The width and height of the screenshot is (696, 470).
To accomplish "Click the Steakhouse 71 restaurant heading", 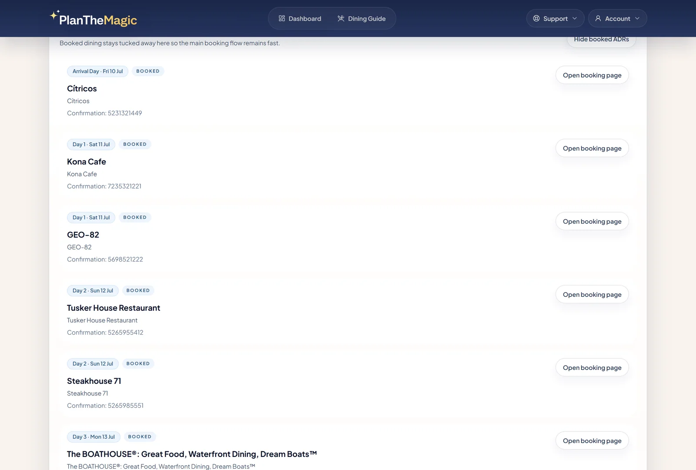I will click(94, 381).
